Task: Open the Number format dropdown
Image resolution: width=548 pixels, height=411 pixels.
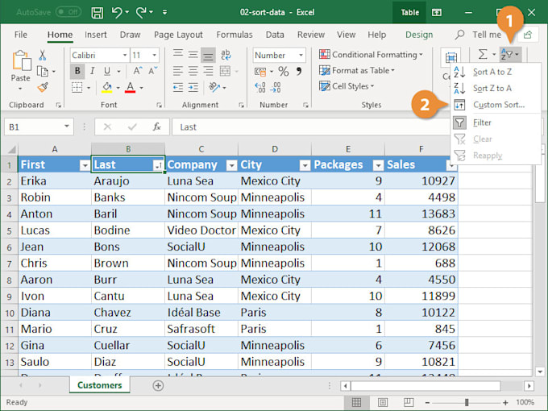Action: (x=301, y=56)
